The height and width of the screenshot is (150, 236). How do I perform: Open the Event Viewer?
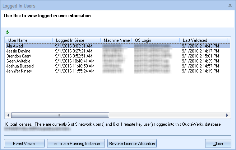[x=24, y=144]
